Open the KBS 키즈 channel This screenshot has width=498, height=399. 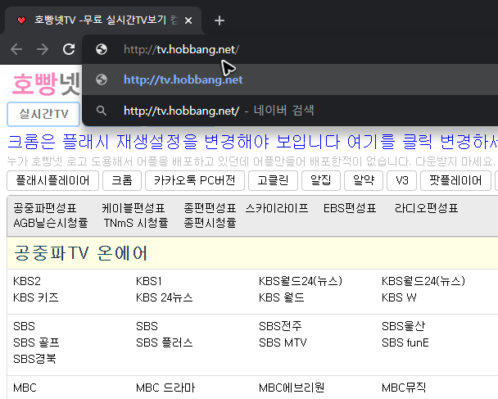(36, 297)
